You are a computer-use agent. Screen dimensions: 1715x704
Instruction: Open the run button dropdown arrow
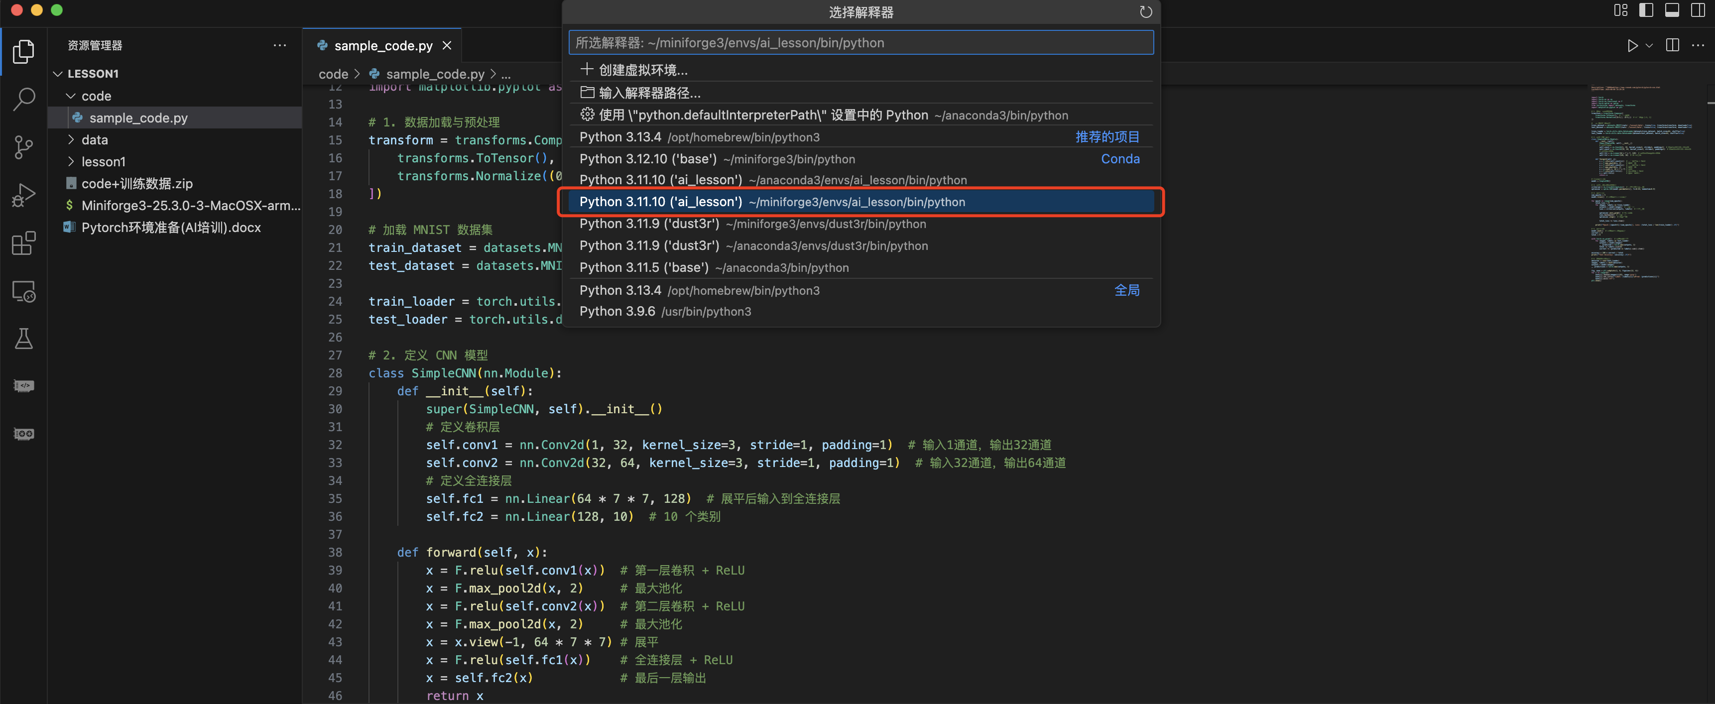[x=1649, y=45]
